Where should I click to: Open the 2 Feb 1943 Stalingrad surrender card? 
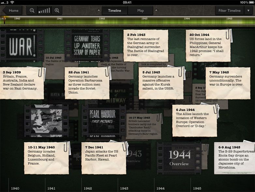tap(146, 46)
